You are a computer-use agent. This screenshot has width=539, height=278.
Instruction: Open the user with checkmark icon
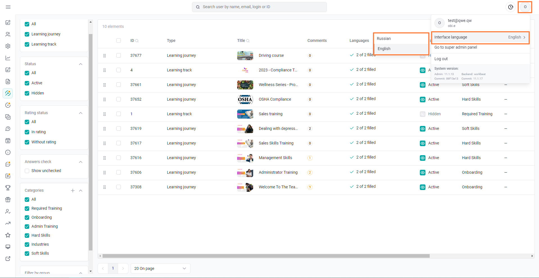[x=8, y=211]
